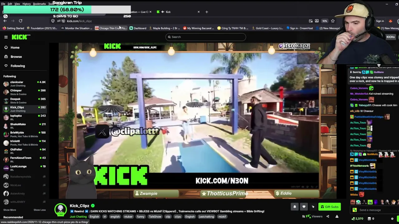Click the site permissions icon in address bar
399x224 pixels.
[x=59, y=21]
